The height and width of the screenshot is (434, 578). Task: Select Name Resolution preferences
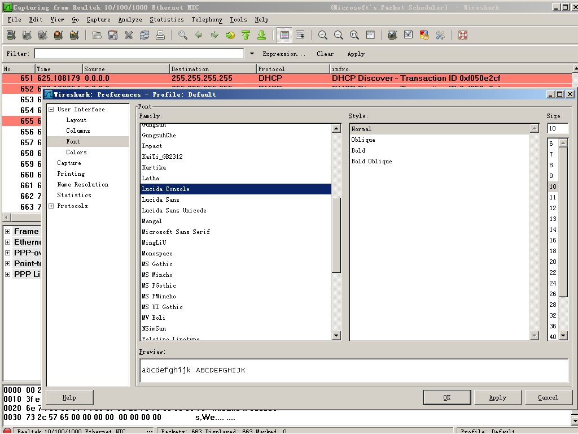82,184
